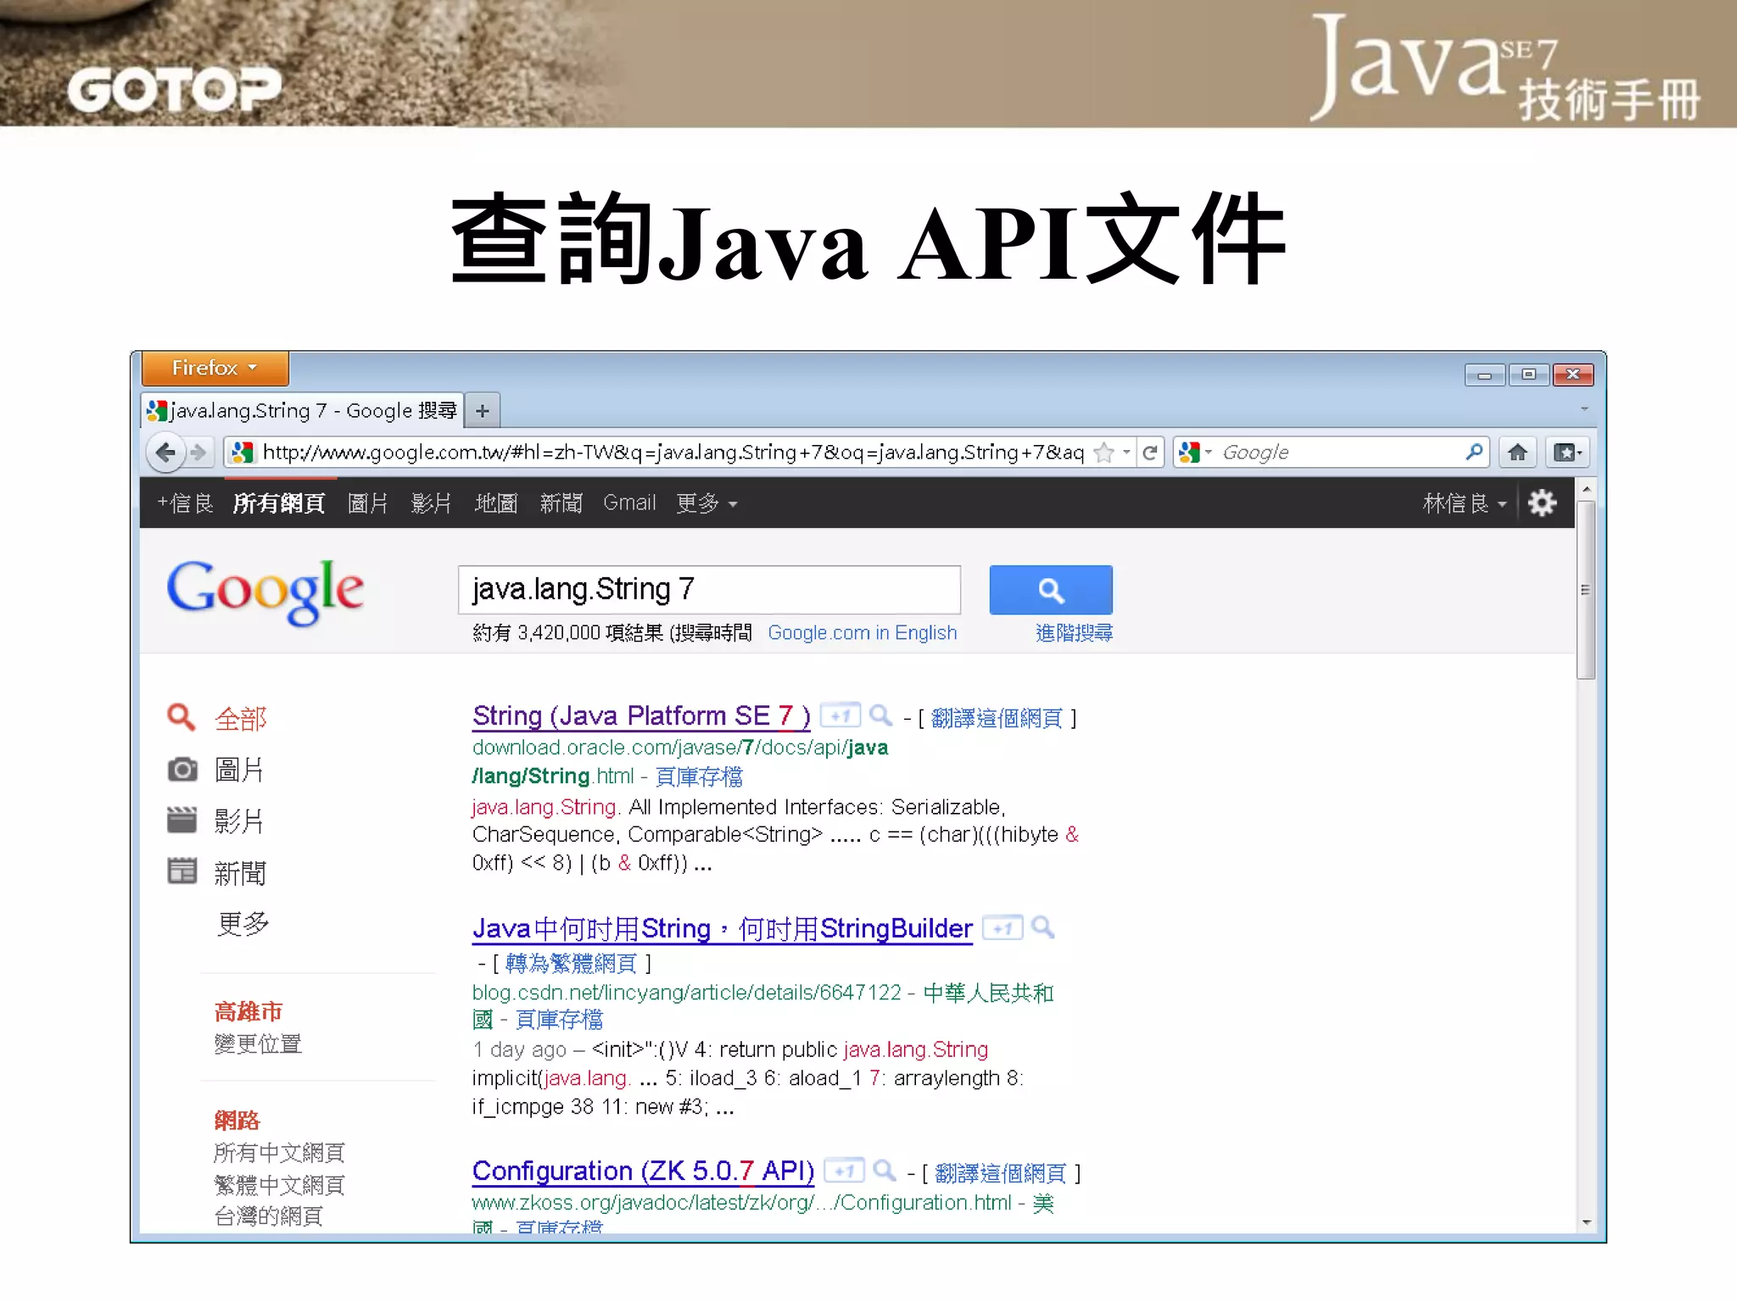Select 新聞 filter in left sidebar
Viewport: 1737px width, 1302px height.
tap(240, 873)
